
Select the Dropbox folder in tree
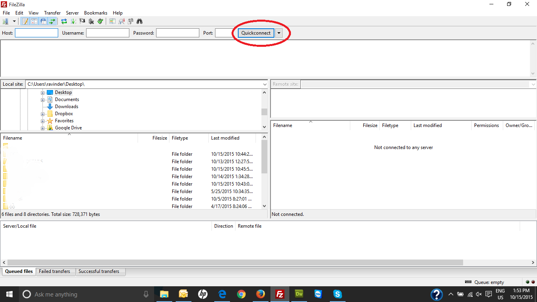[x=64, y=114]
